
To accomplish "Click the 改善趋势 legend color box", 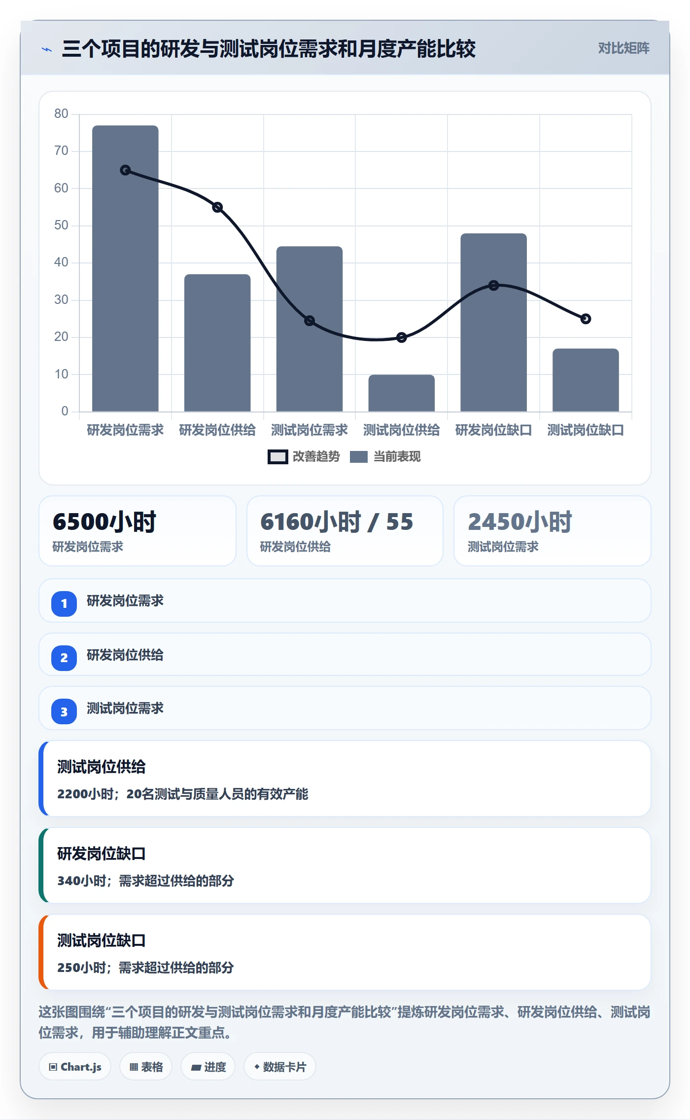I will coord(278,457).
